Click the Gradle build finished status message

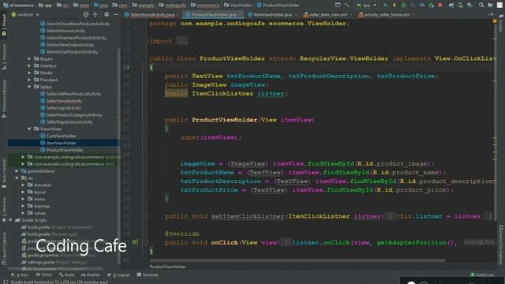tap(59, 282)
